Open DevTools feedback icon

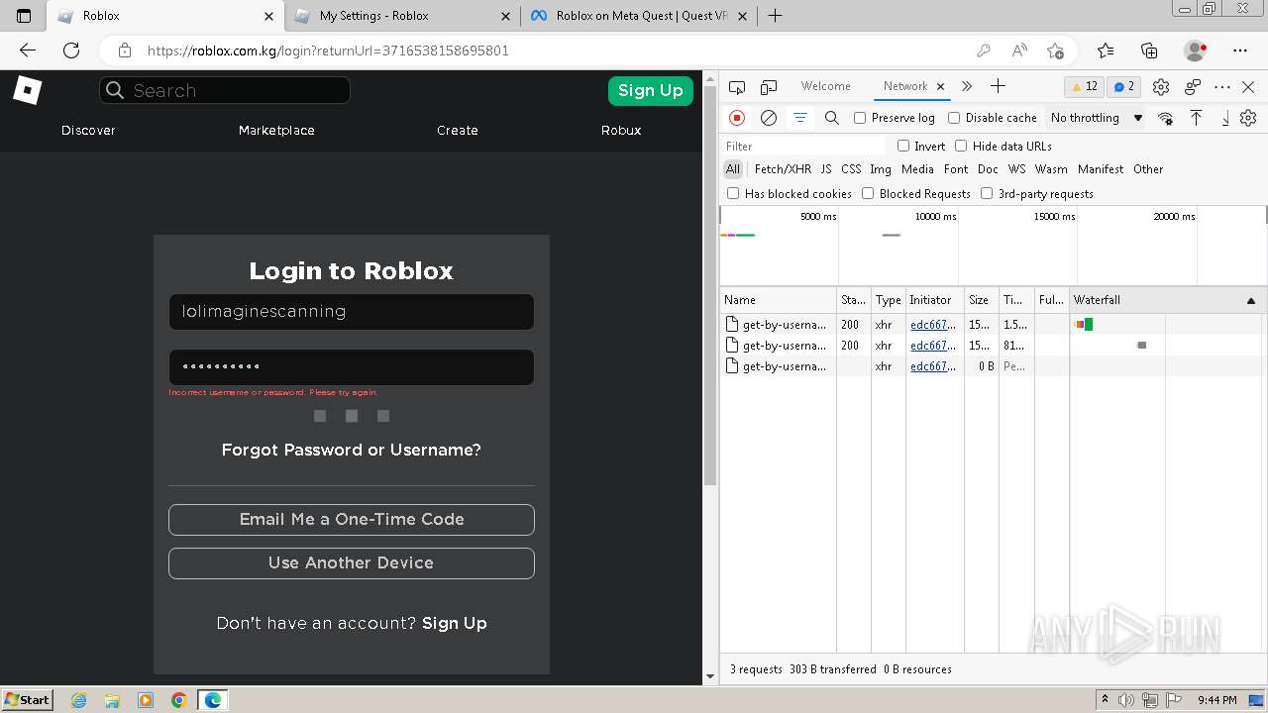pyautogui.click(x=1193, y=87)
